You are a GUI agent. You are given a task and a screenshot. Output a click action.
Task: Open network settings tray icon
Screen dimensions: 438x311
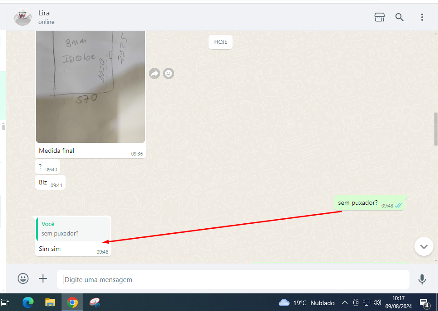[366, 302]
